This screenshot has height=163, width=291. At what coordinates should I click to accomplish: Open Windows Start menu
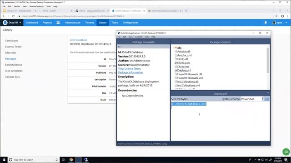tap(4, 160)
